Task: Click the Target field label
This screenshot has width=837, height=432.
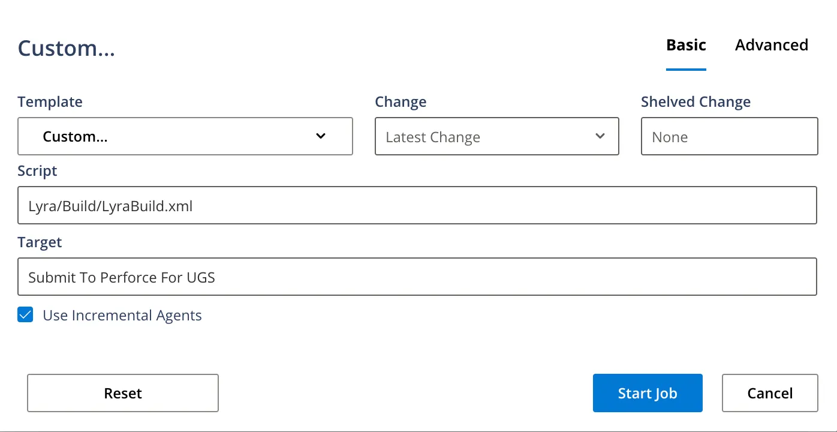Action: [x=40, y=242]
